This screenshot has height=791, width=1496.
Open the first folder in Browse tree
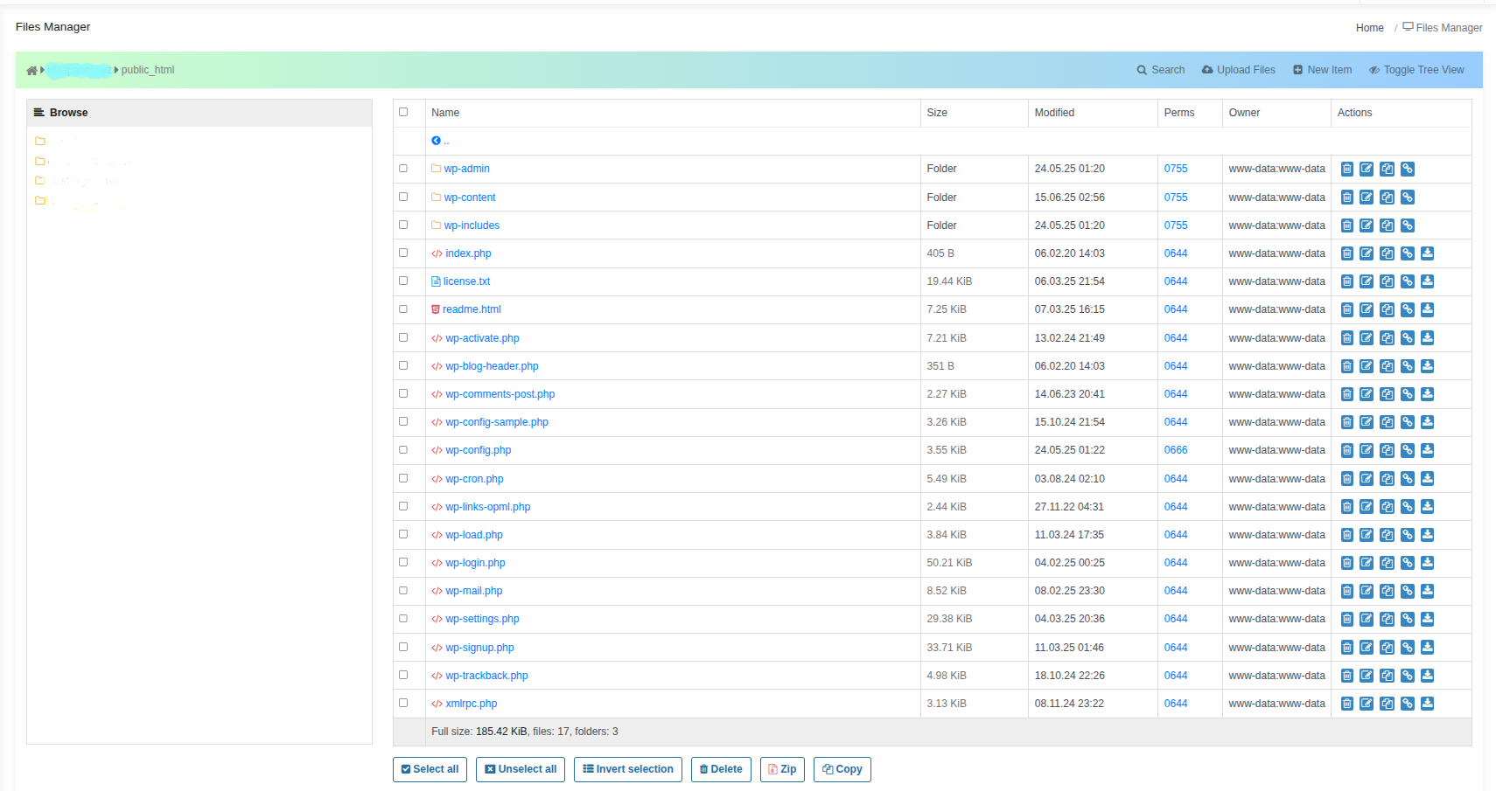click(x=40, y=141)
